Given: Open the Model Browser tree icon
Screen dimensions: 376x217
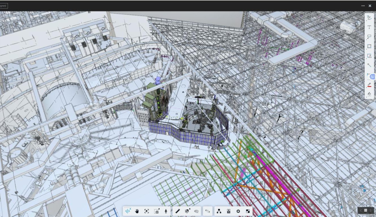Looking at the screenshot, I should (x=219, y=211).
